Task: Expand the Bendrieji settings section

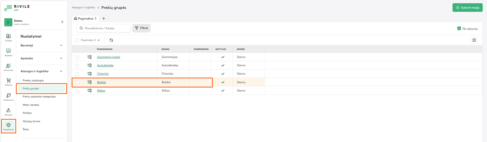Action: [x=41, y=45]
